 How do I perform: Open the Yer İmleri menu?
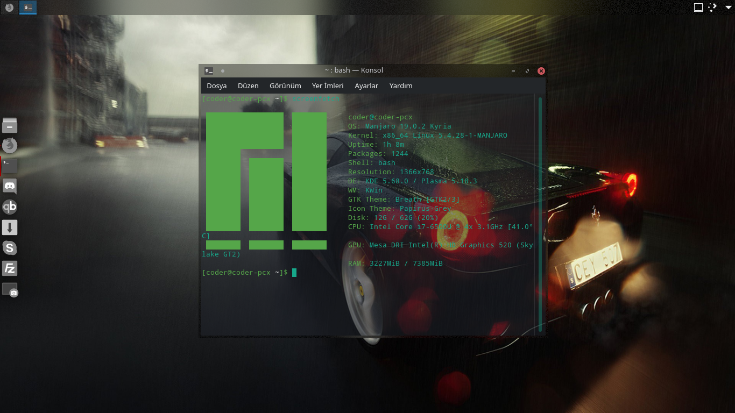coord(328,86)
